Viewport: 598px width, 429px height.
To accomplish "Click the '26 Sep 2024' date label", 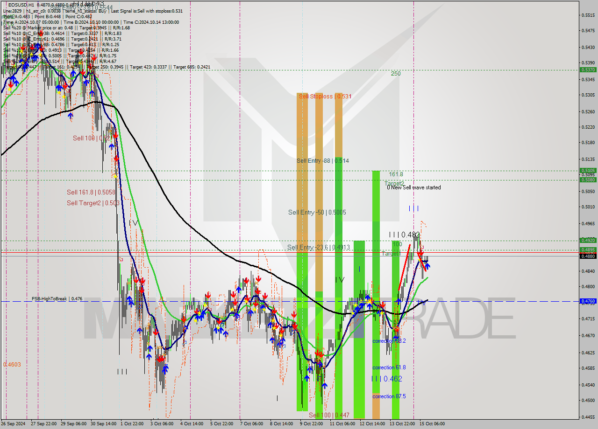I will click(13, 424).
